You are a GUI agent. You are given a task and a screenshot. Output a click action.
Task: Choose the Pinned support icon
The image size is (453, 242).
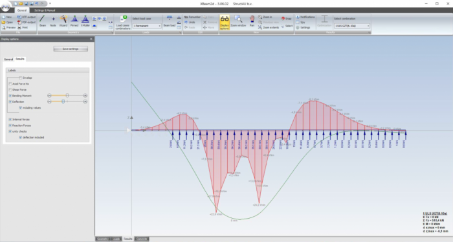(74, 21)
